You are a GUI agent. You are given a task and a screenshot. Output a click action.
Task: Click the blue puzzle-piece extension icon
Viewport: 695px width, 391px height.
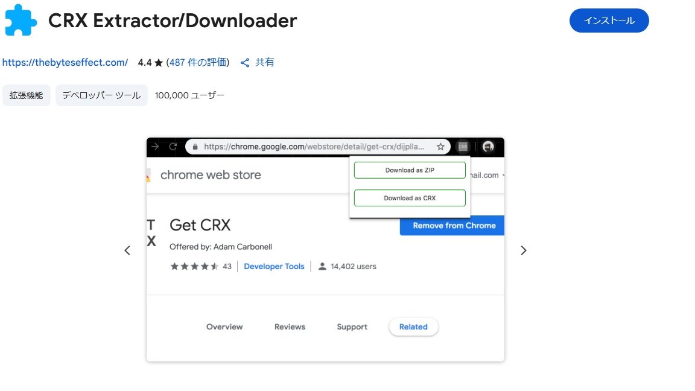tap(21, 20)
